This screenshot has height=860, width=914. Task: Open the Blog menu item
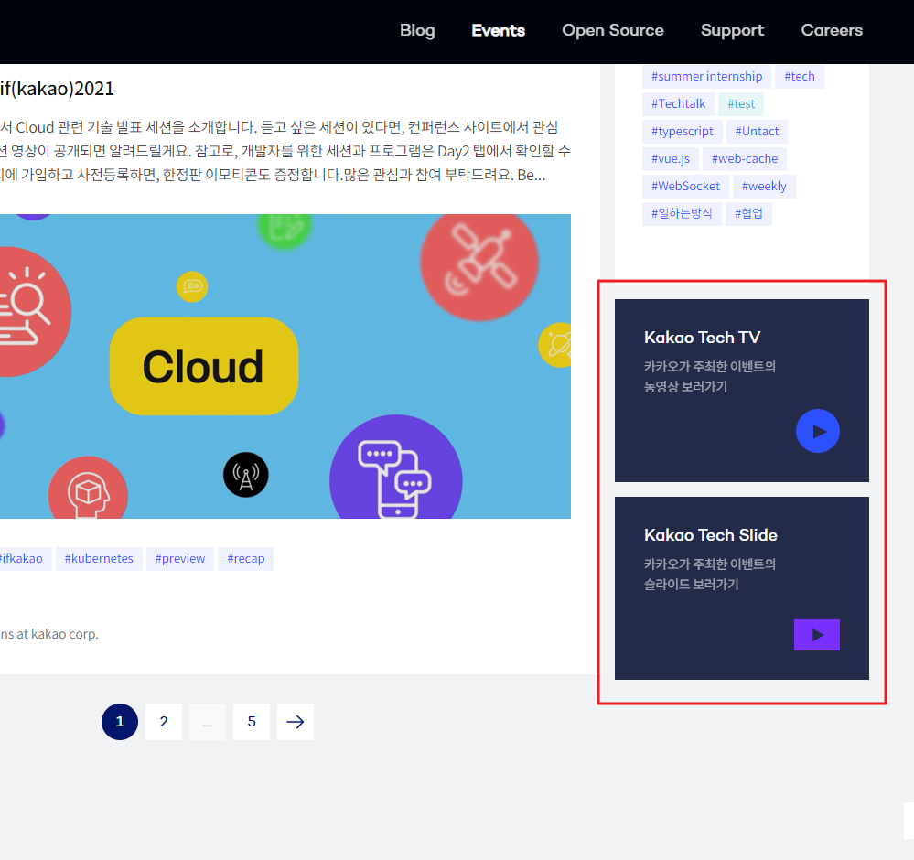417,30
